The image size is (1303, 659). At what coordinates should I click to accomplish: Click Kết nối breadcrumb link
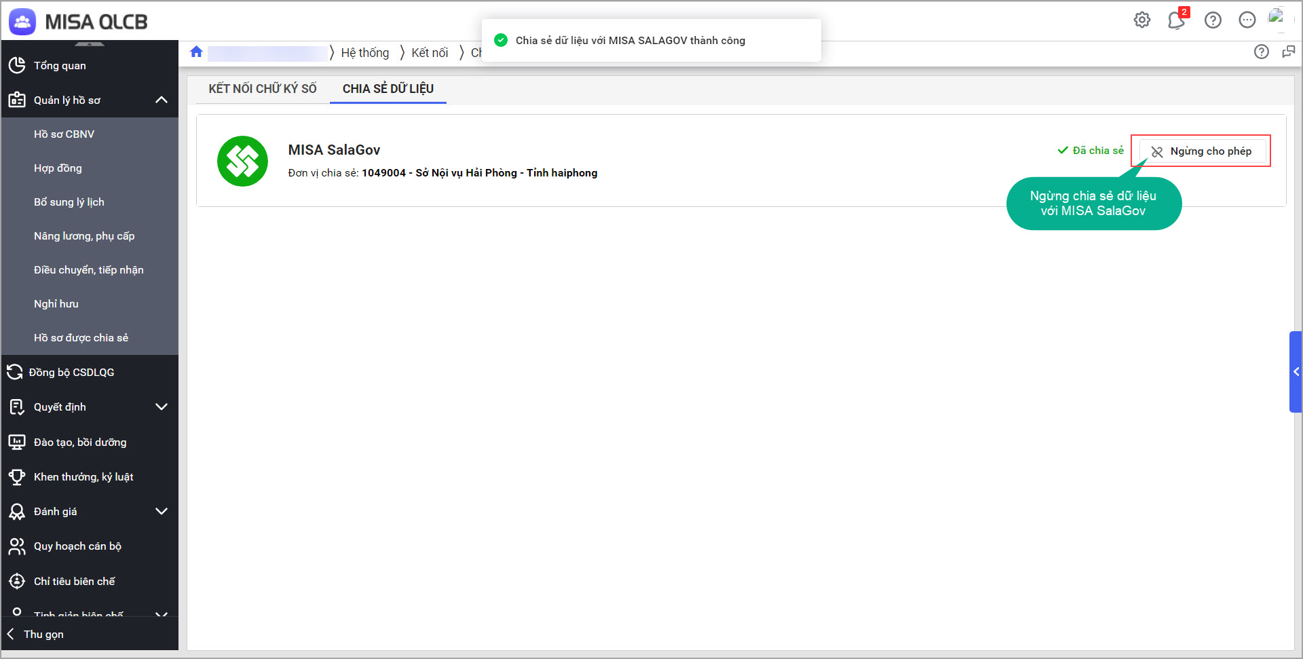coord(430,53)
